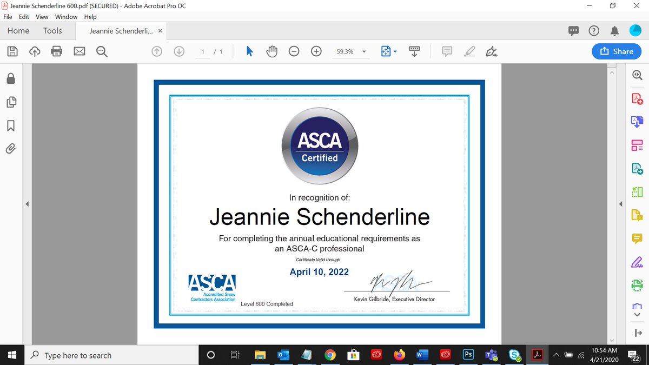
Task: Switch to the Tools tab
Action: coord(52,31)
